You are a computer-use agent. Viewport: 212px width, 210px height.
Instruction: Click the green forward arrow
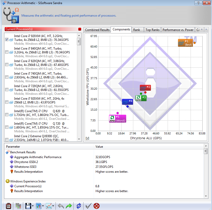(69, 206)
